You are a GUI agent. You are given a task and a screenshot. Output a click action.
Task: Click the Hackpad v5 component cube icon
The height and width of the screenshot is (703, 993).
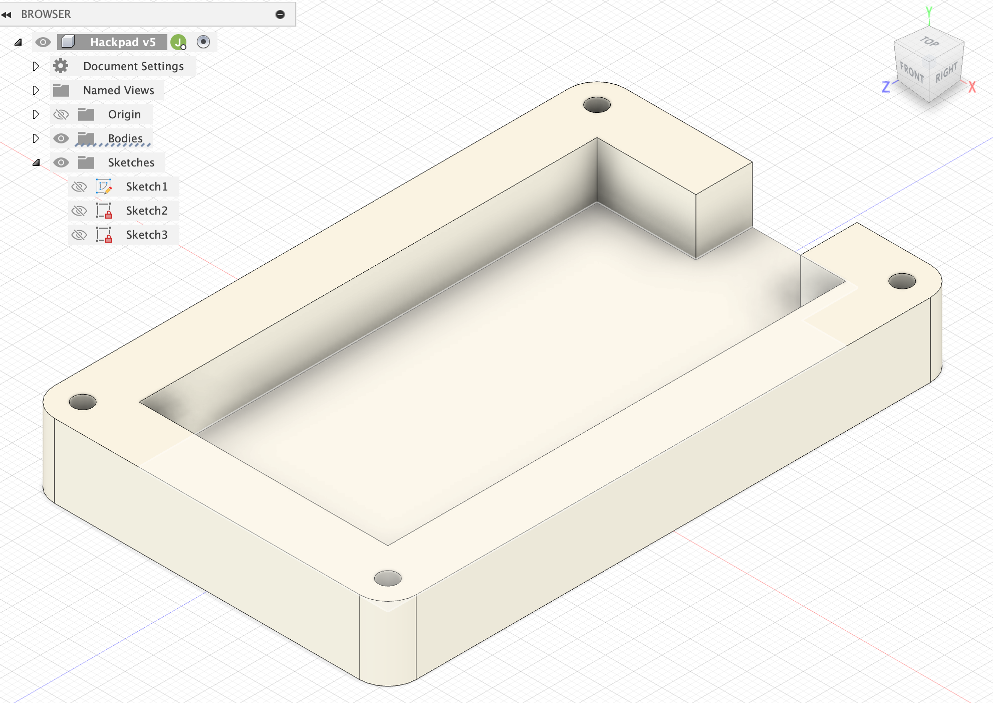pyautogui.click(x=68, y=42)
